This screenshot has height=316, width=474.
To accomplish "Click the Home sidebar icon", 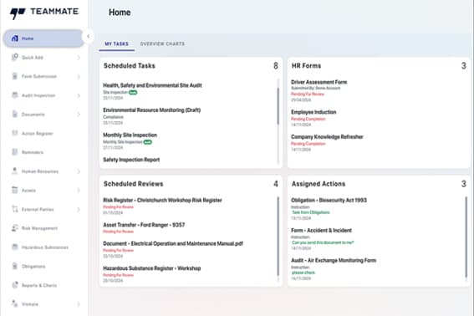I will coord(14,38).
